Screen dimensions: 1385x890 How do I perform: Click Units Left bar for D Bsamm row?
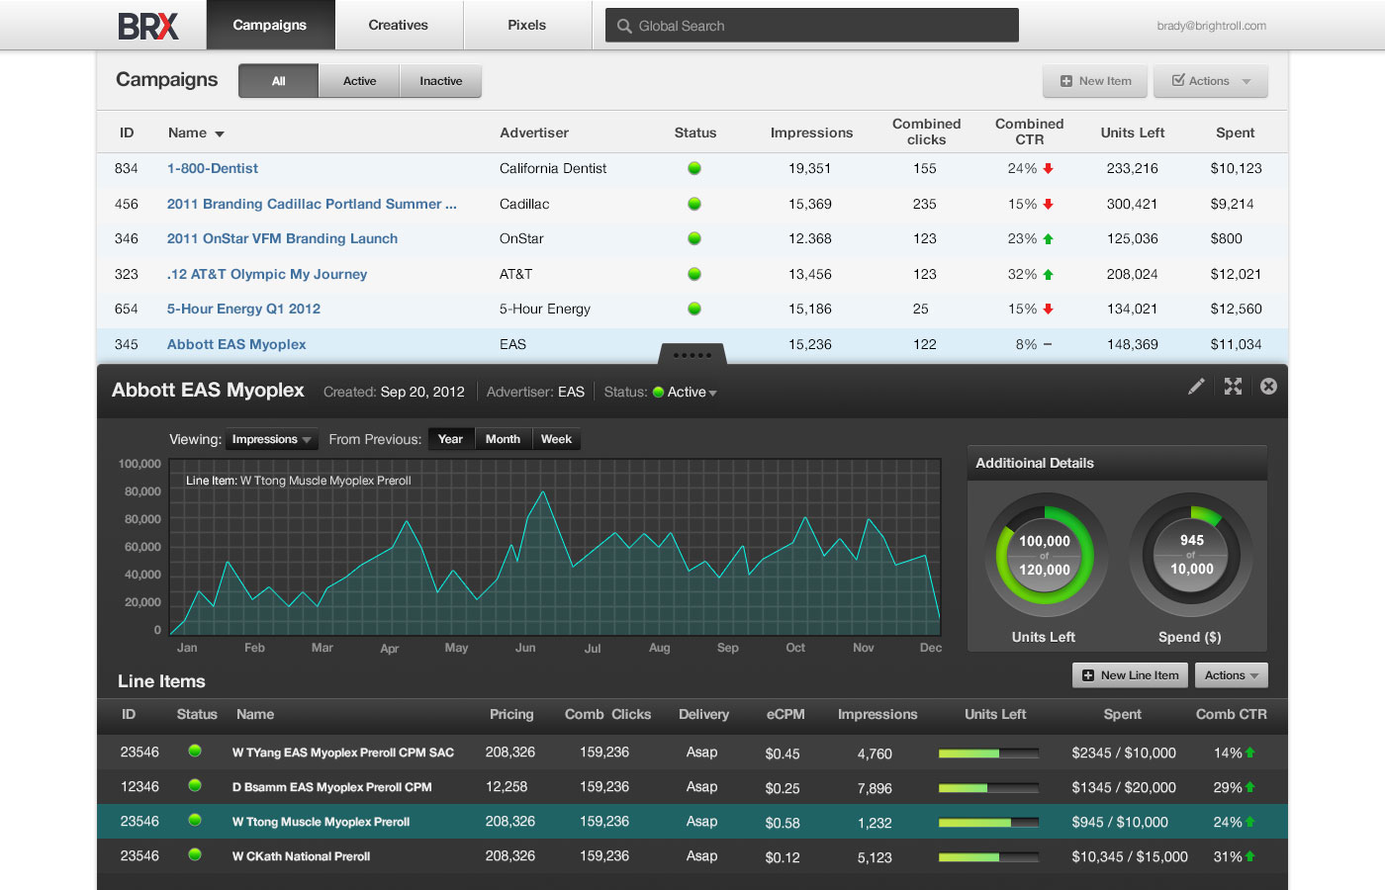[x=988, y=788]
